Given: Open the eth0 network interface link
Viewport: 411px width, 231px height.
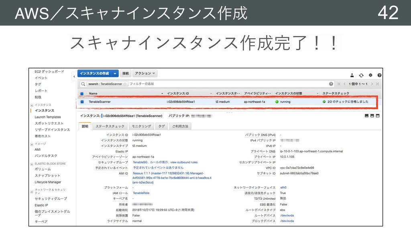Looking at the screenshot, I should [283, 188].
